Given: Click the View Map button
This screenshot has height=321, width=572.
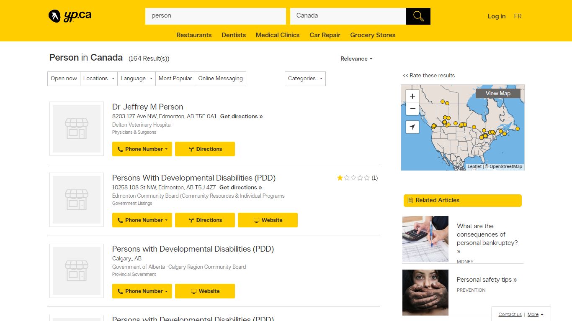Looking at the screenshot, I should click(x=498, y=94).
